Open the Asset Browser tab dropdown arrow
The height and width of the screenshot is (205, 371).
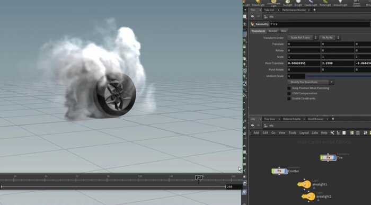[x=327, y=119]
